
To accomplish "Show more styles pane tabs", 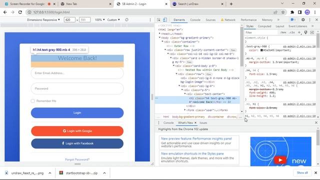I will (x=312, y=26).
